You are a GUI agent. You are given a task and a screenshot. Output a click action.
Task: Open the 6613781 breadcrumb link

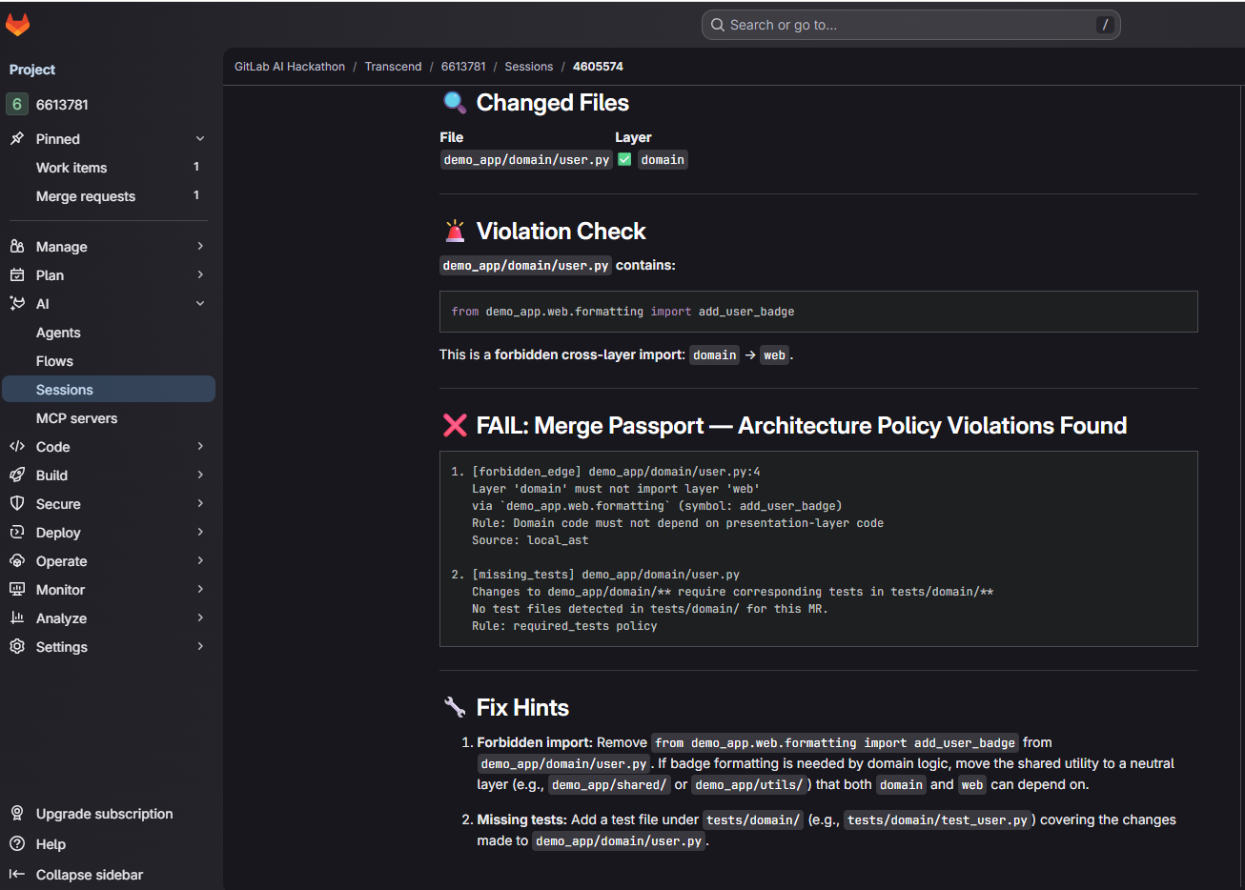(463, 67)
